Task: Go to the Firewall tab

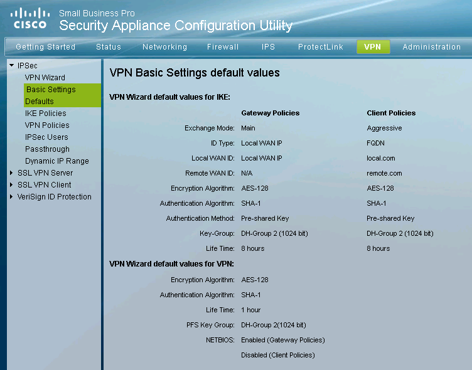Action: [x=223, y=47]
